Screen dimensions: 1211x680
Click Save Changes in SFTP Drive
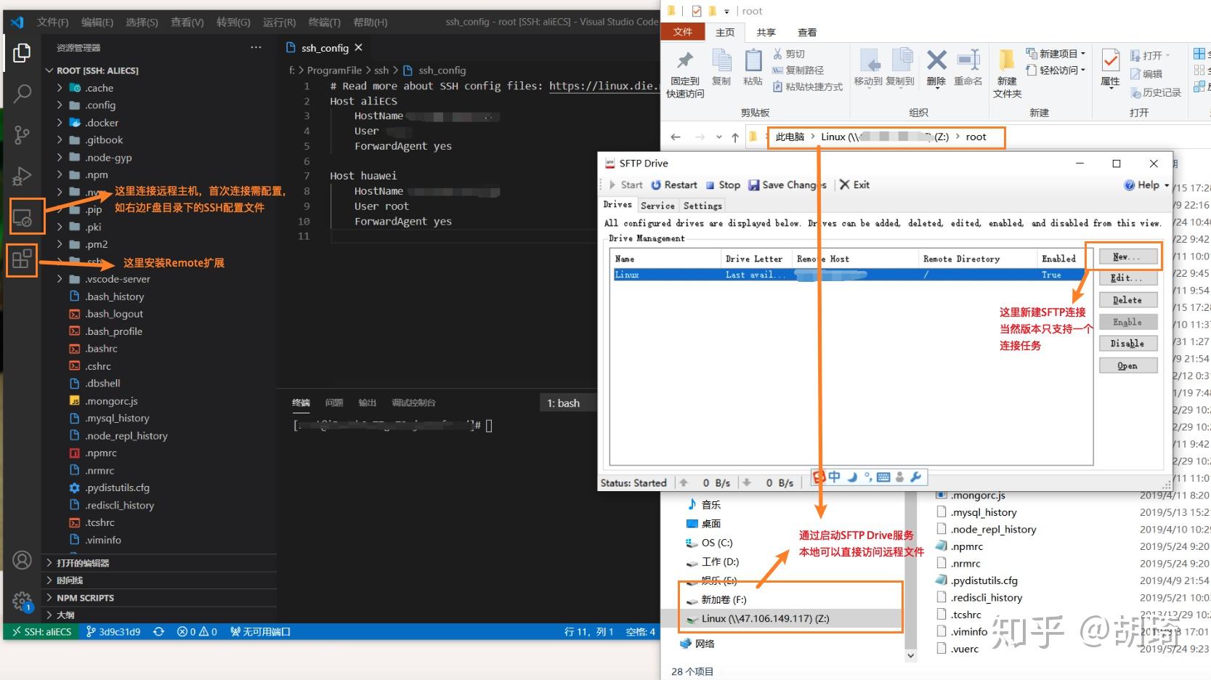(787, 185)
